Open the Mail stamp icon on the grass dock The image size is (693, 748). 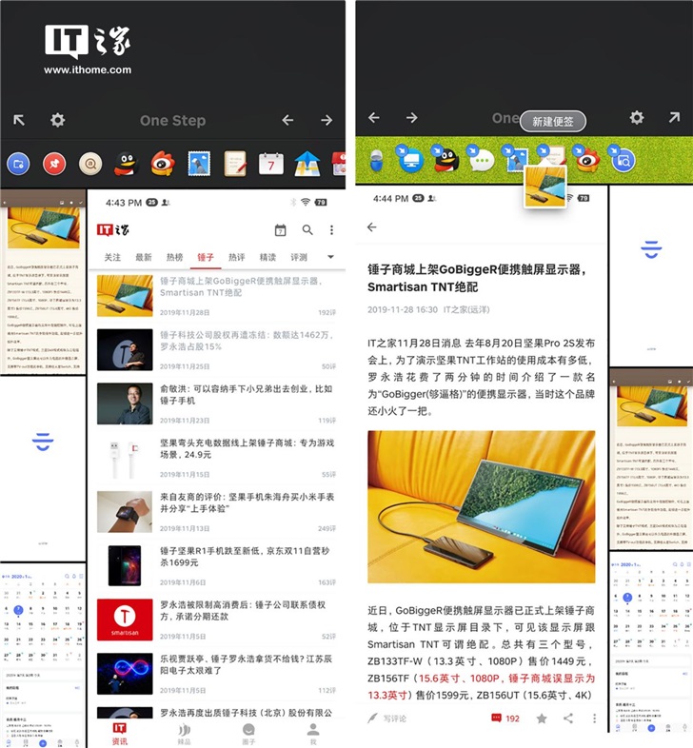pos(515,159)
